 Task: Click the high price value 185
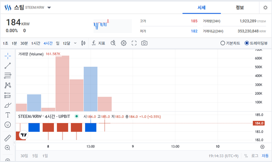click(x=194, y=21)
